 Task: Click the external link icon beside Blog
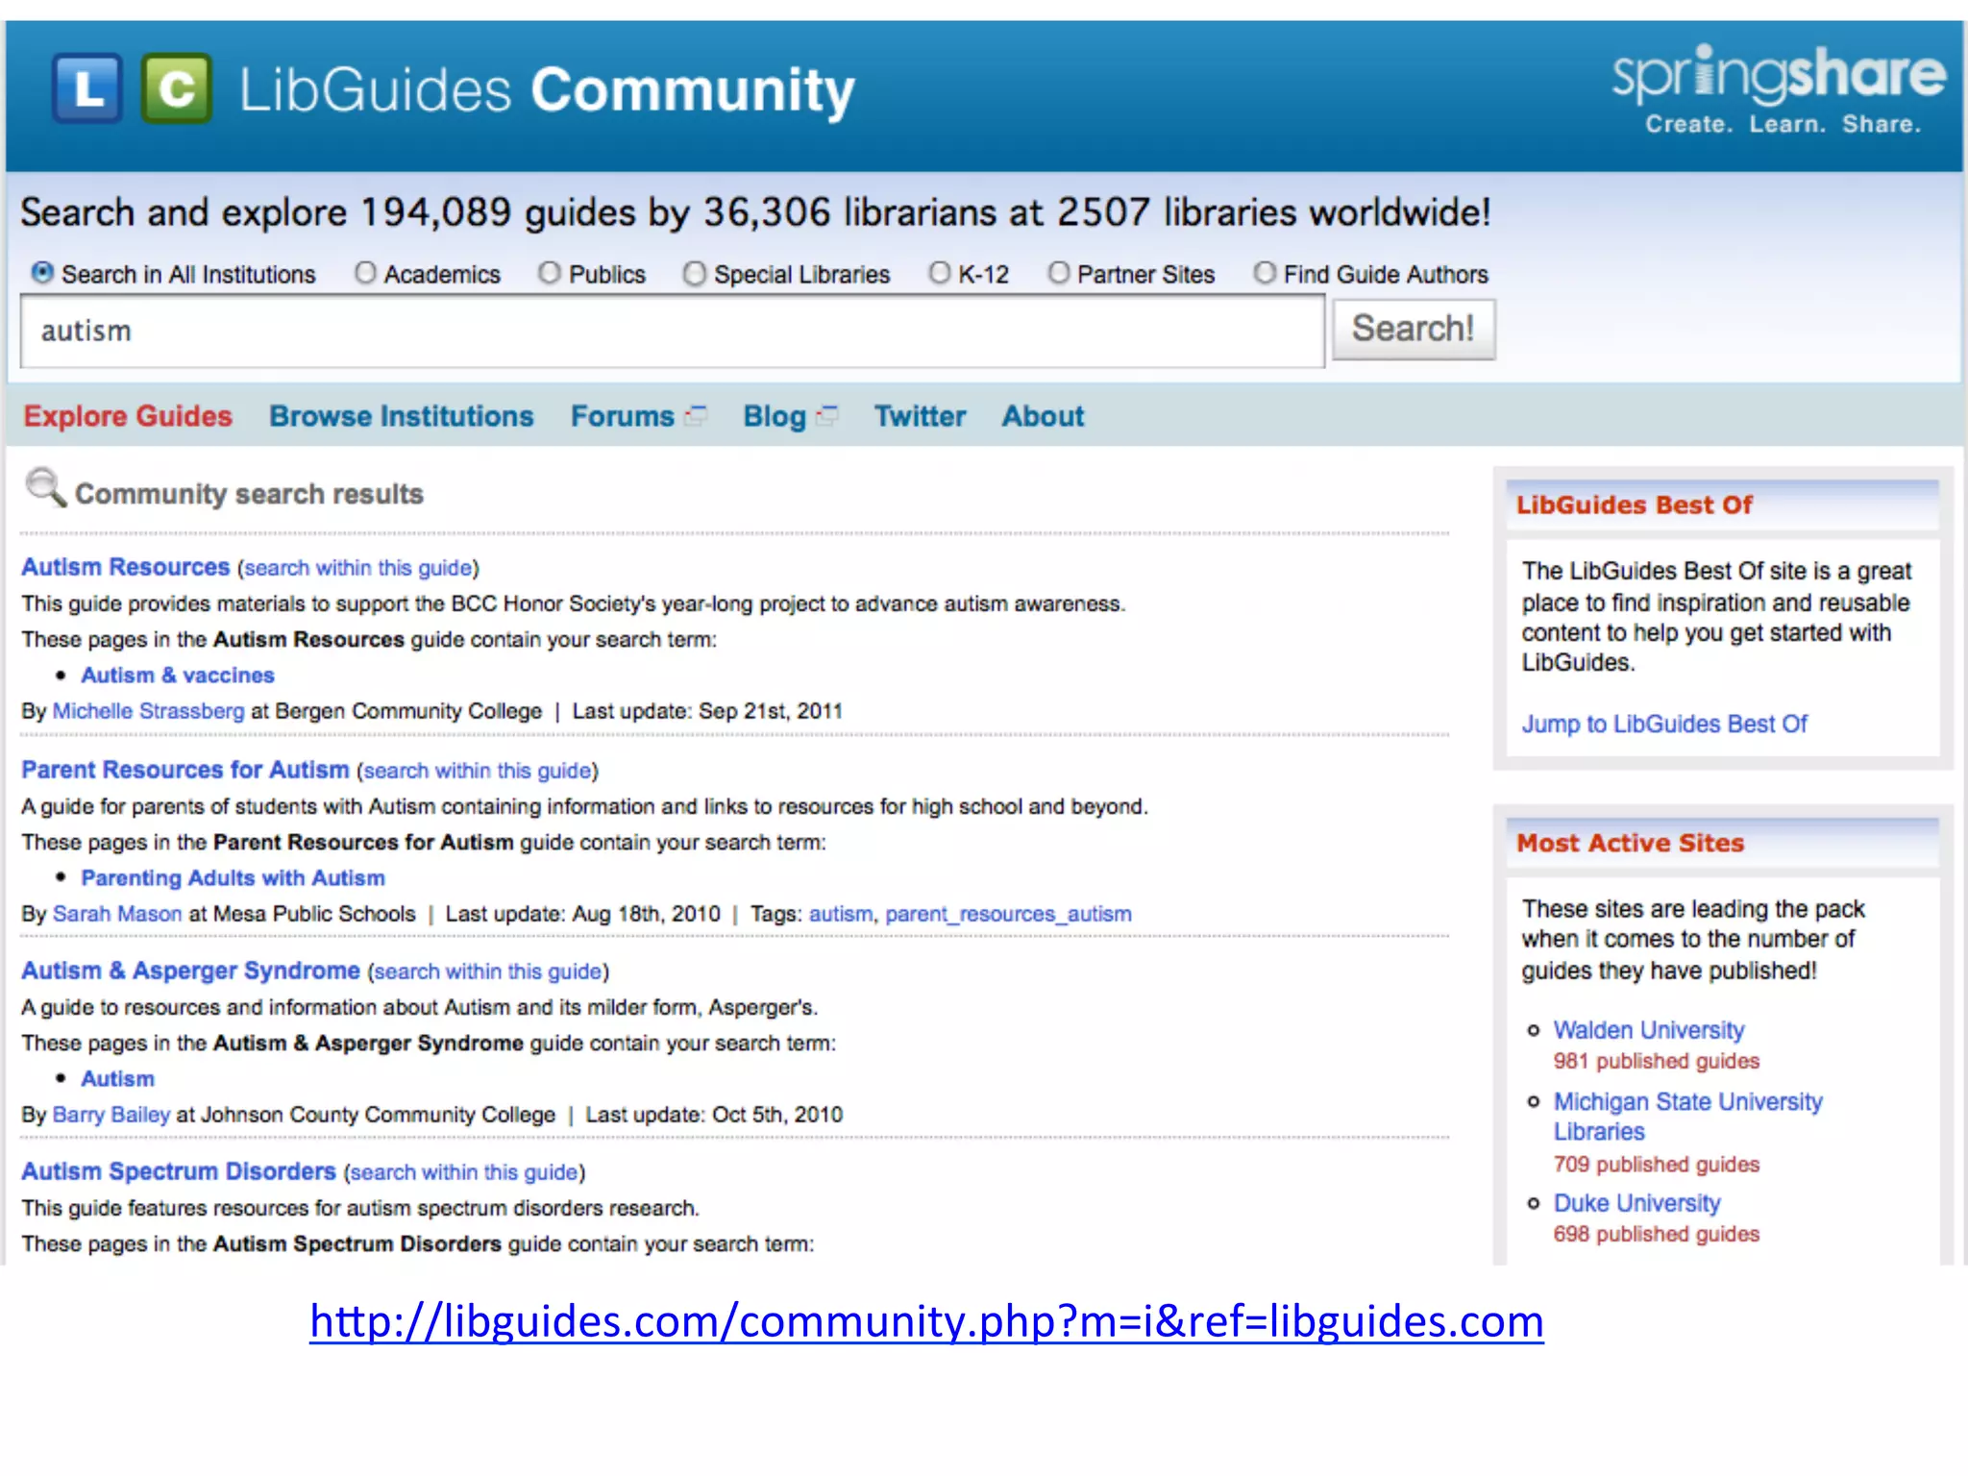coord(827,416)
